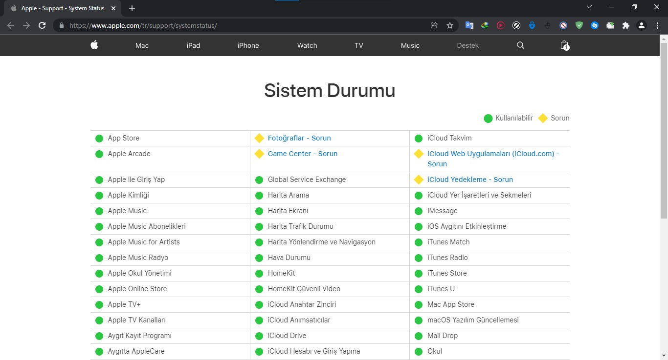Open the Mac menu in navigation bar
The width and height of the screenshot is (668, 360).
tap(142, 45)
